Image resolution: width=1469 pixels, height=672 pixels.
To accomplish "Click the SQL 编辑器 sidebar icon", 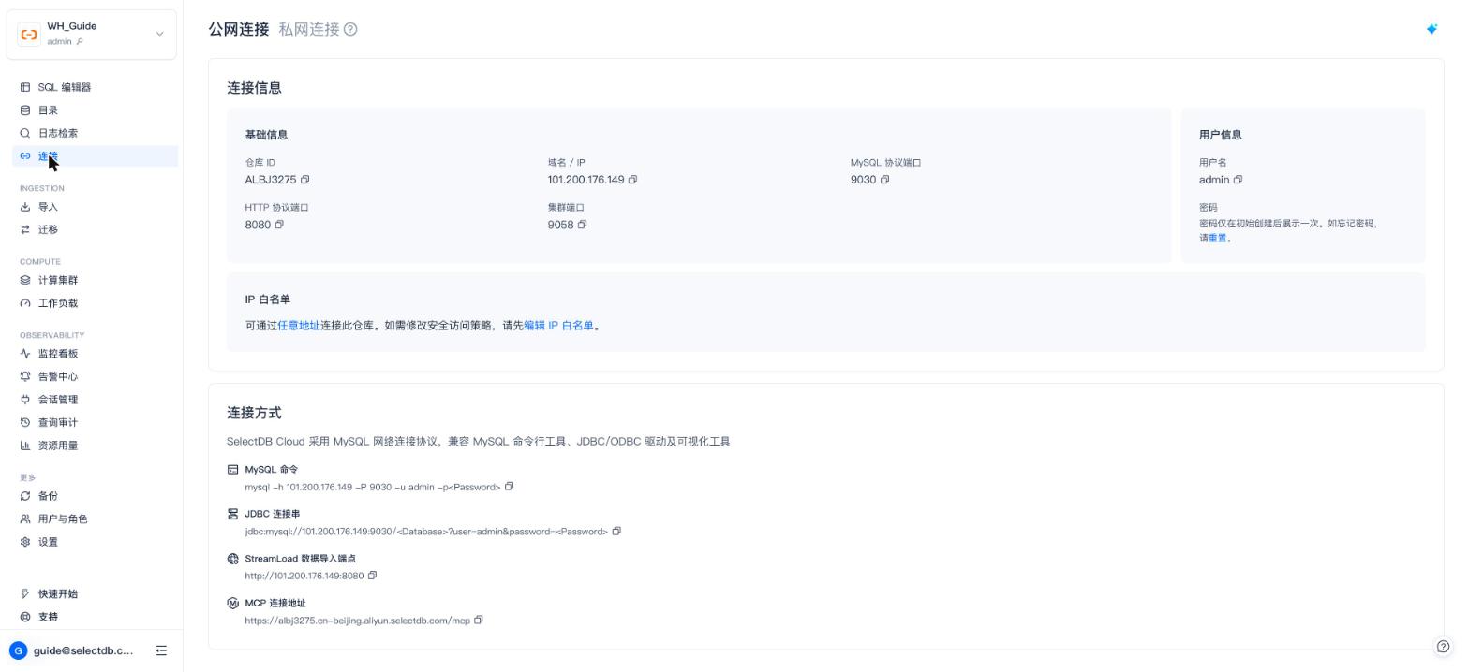I will (x=25, y=87).
